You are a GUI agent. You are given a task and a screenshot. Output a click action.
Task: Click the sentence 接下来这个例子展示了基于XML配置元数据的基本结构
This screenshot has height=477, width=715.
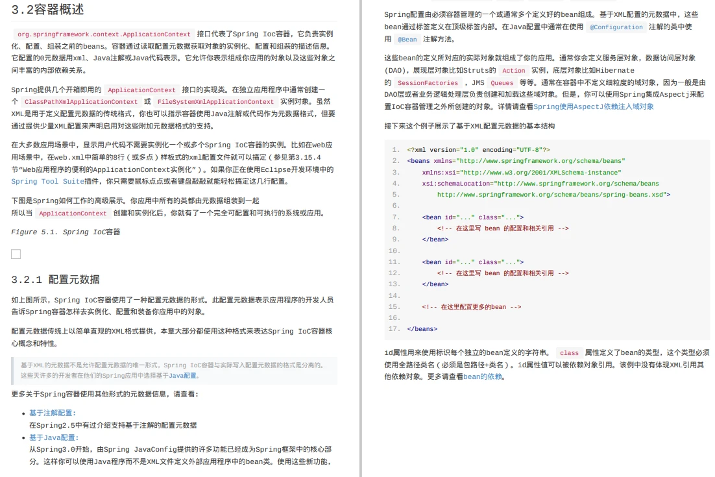click(x=470, y=127)
